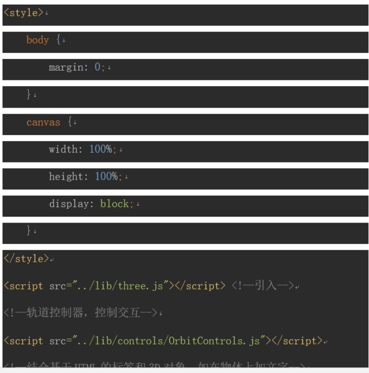Place cursor on the body selector
The image size is (369, 373).
click(x=37, y=40)
